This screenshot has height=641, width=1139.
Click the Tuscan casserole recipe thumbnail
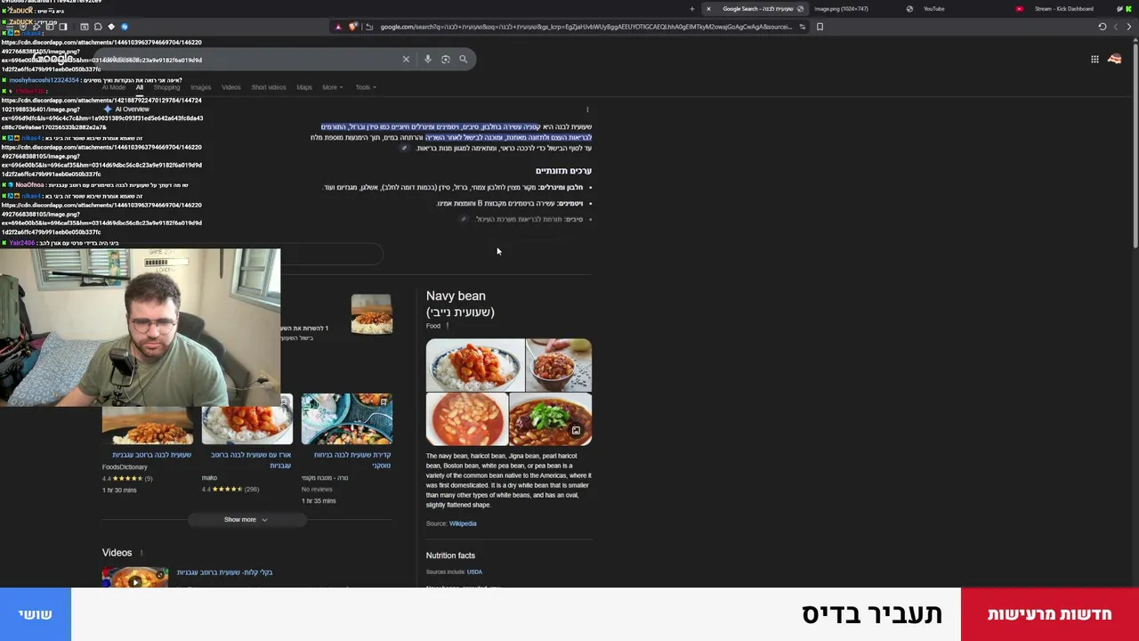[x=347, y=418]
